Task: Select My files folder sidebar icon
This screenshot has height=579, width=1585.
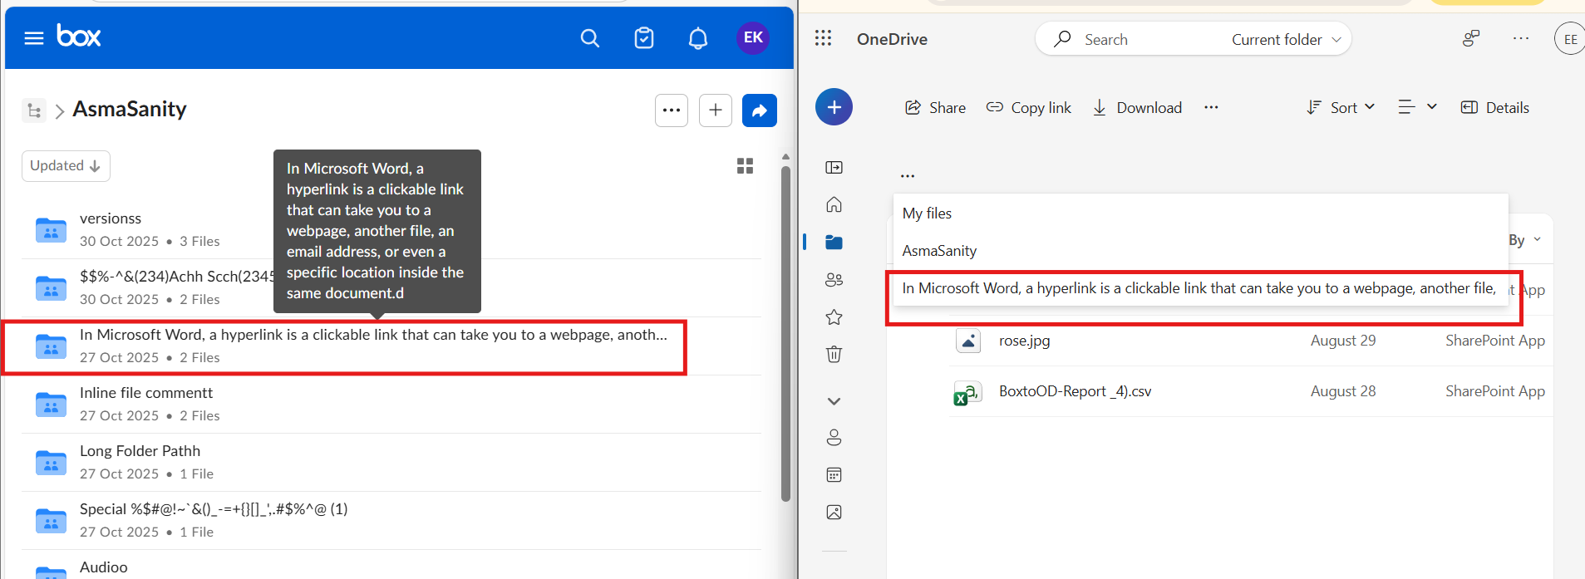Action: click(x=834, y=242)
